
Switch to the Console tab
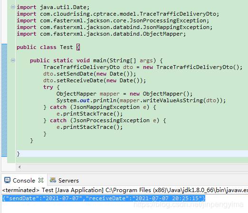click(x=24, y=181)
